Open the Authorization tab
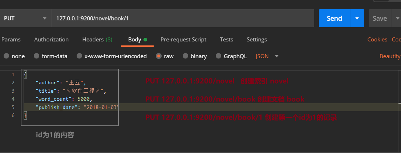This screenshot has width=401, height=153. tap(51, 40)
